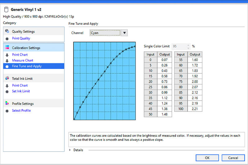
Task: Open Print Chart under Total Ink Limit
Action: point(20,85)
